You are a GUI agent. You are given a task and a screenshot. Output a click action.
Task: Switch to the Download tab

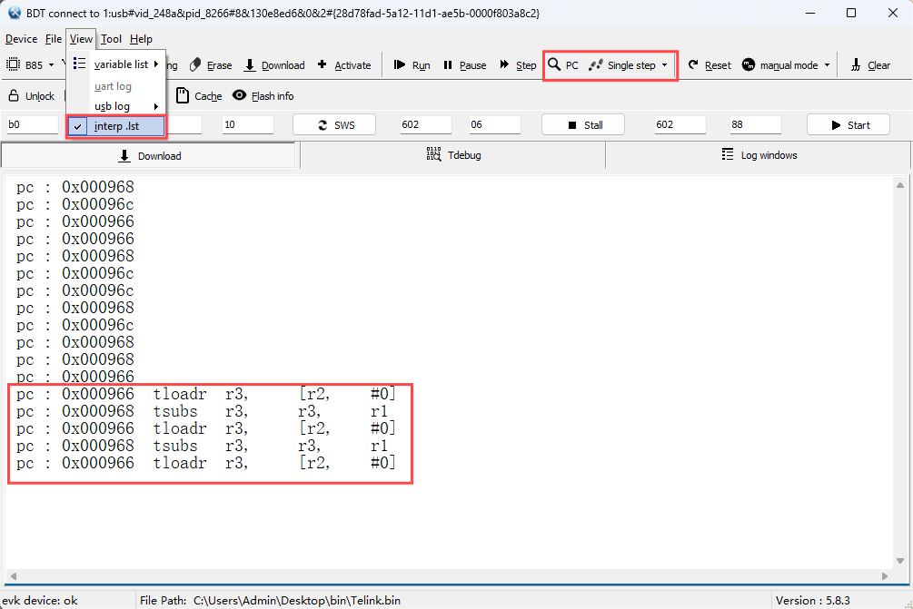(149, 156)
